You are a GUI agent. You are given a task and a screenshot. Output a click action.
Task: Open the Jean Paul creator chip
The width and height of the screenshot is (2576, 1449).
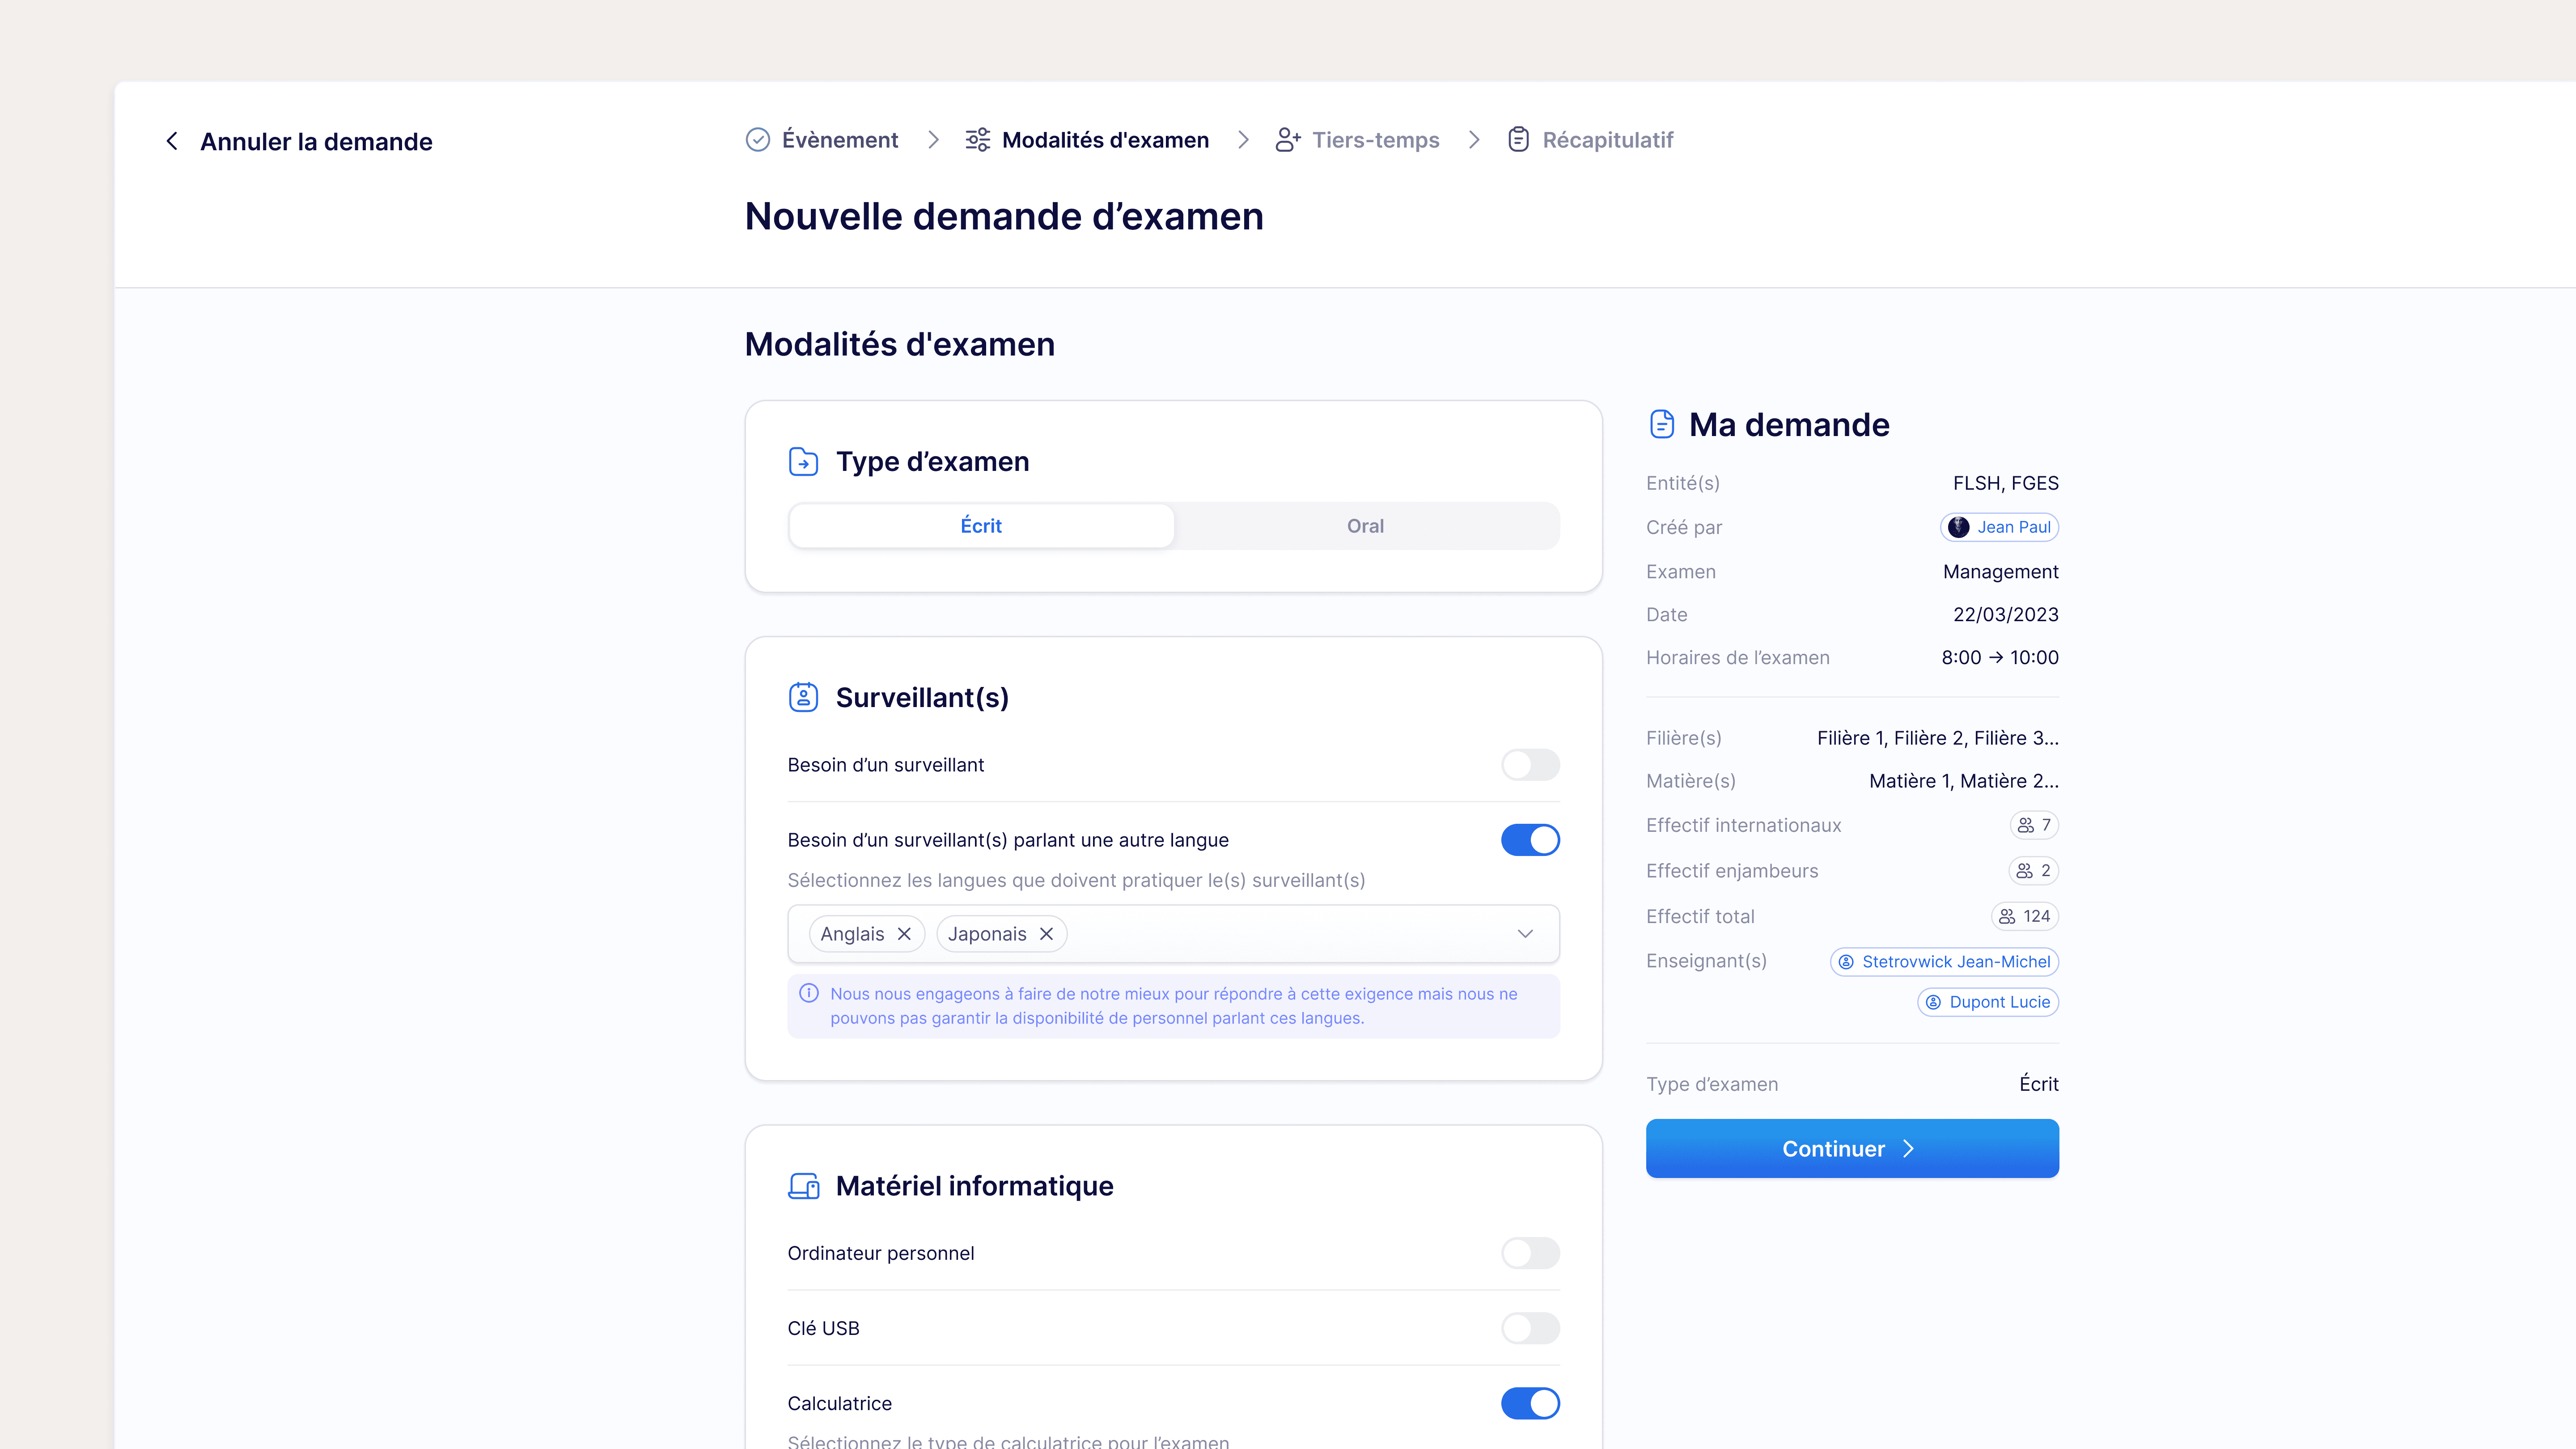coord(1999,527)
